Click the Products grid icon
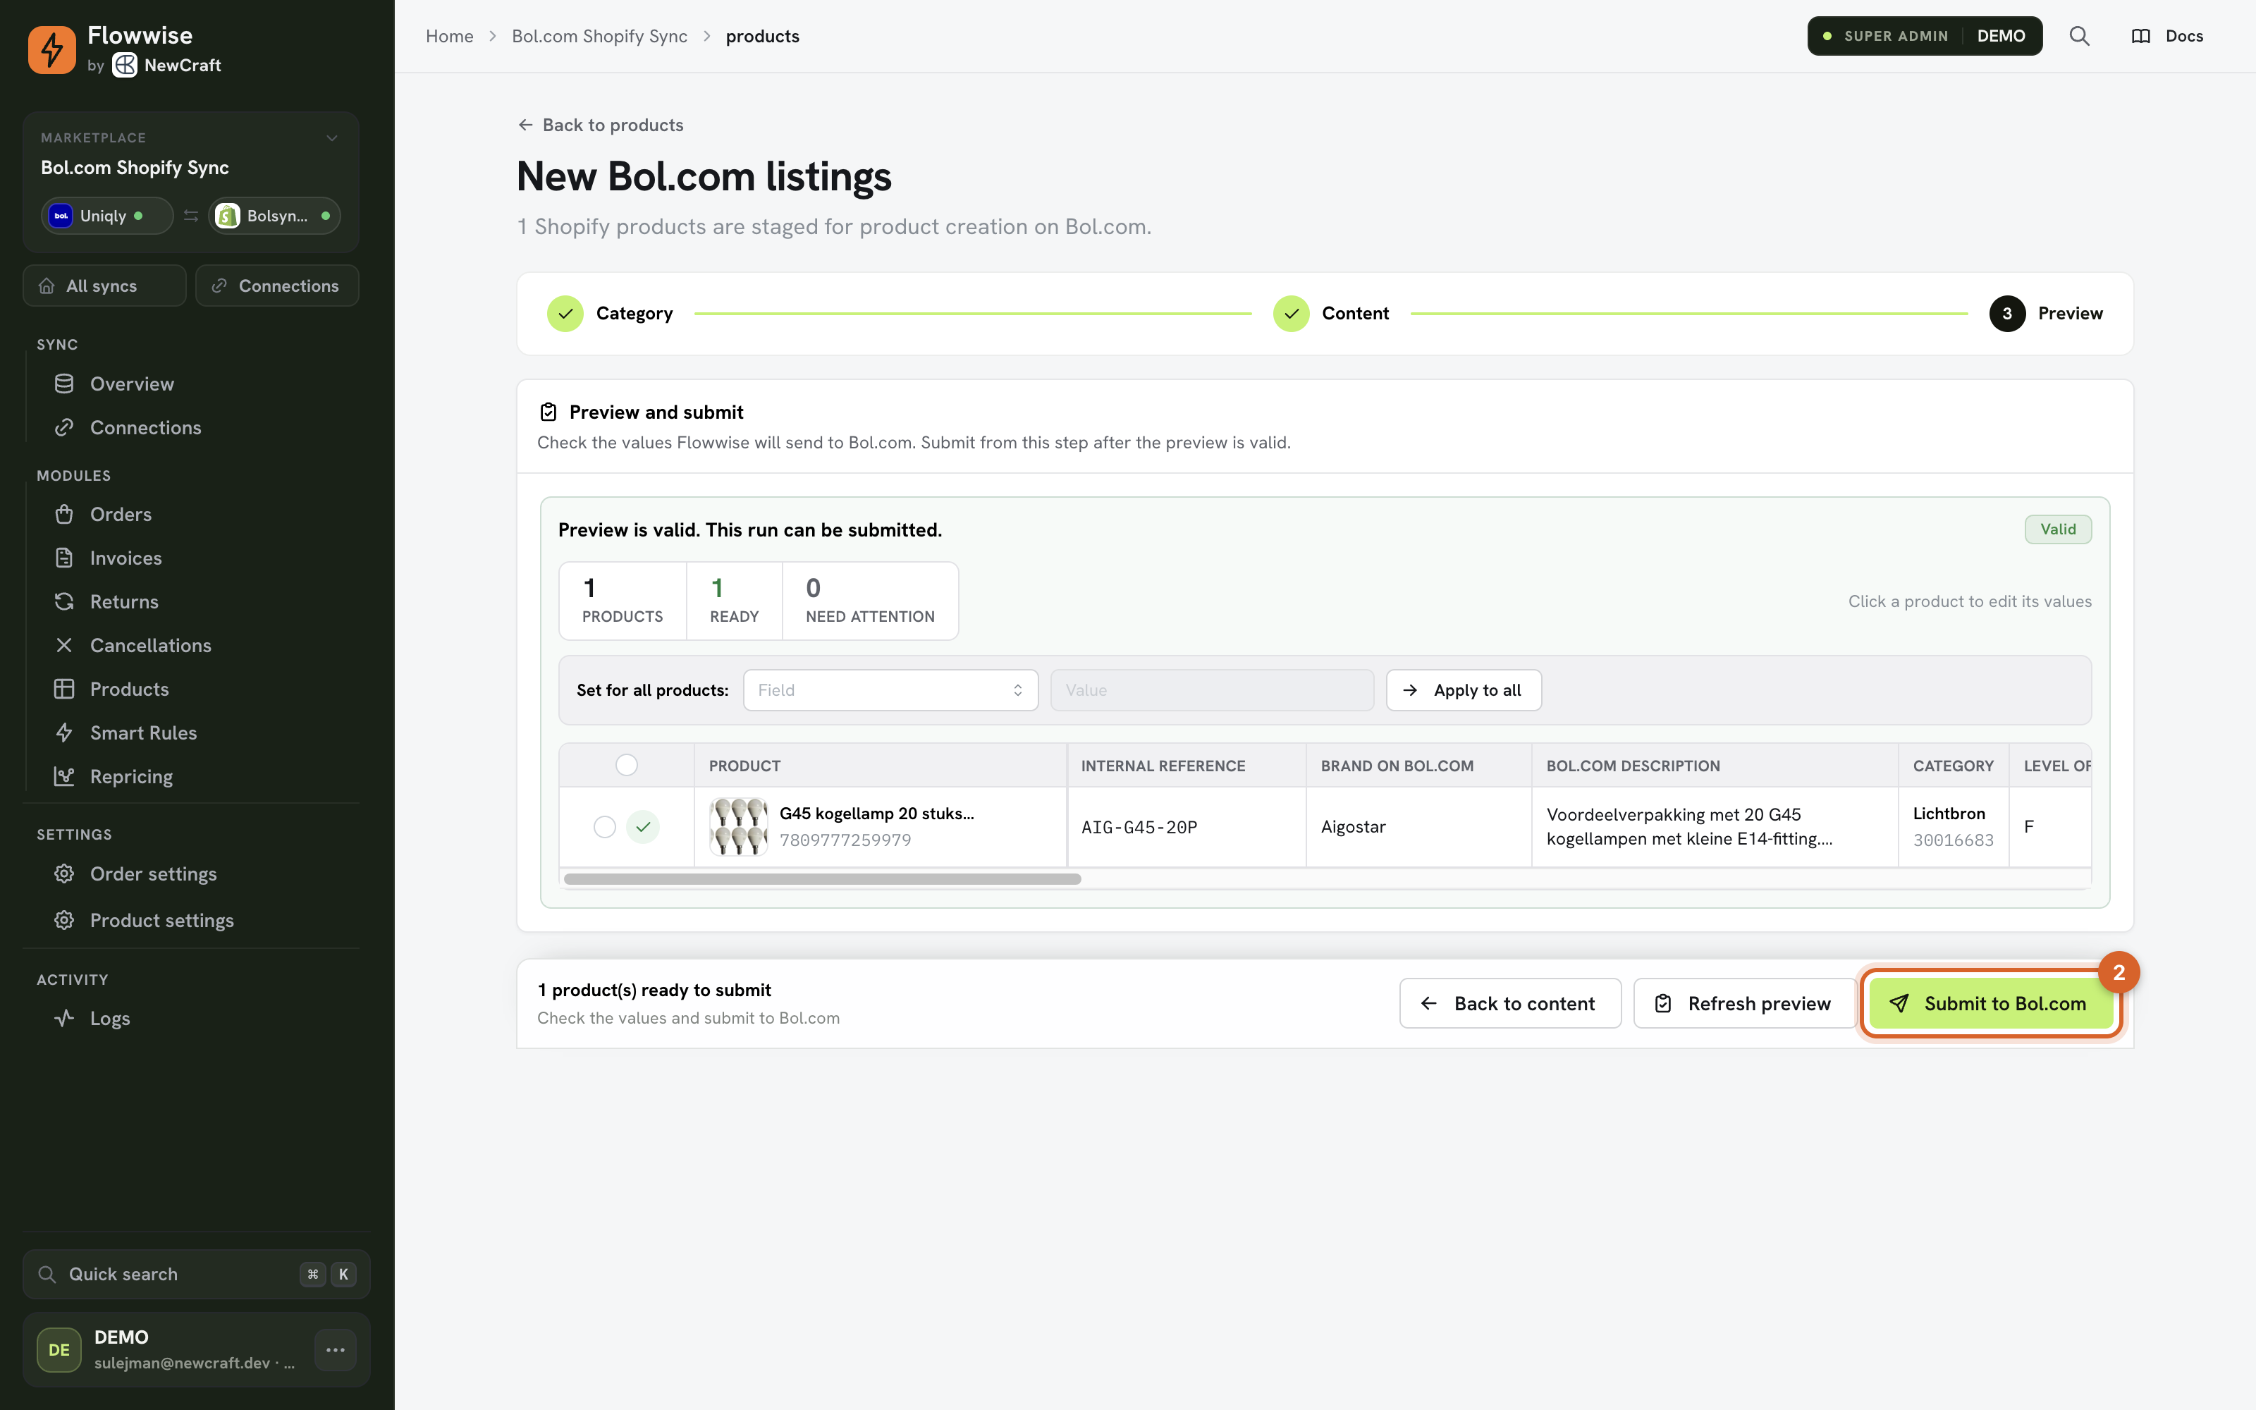Screen dimensions: 2256x1410 pos(63,689)
